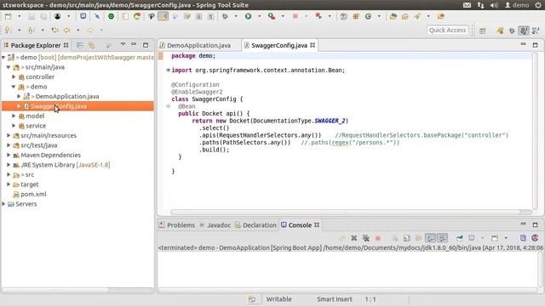Select the SwaggerConfig.java editor tab
The image size is (545, 306).
pyautogui.click(x=279, y=45)
